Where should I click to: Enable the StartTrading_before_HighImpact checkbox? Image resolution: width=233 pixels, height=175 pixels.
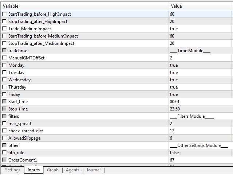(x=4, y=14)
